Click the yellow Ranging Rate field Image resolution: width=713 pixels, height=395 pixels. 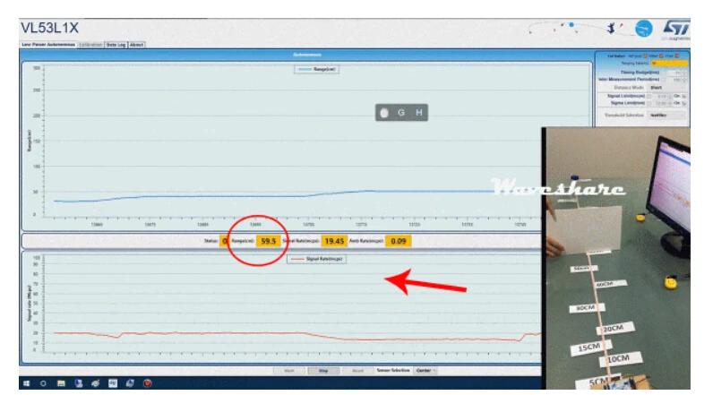[669, 64]
